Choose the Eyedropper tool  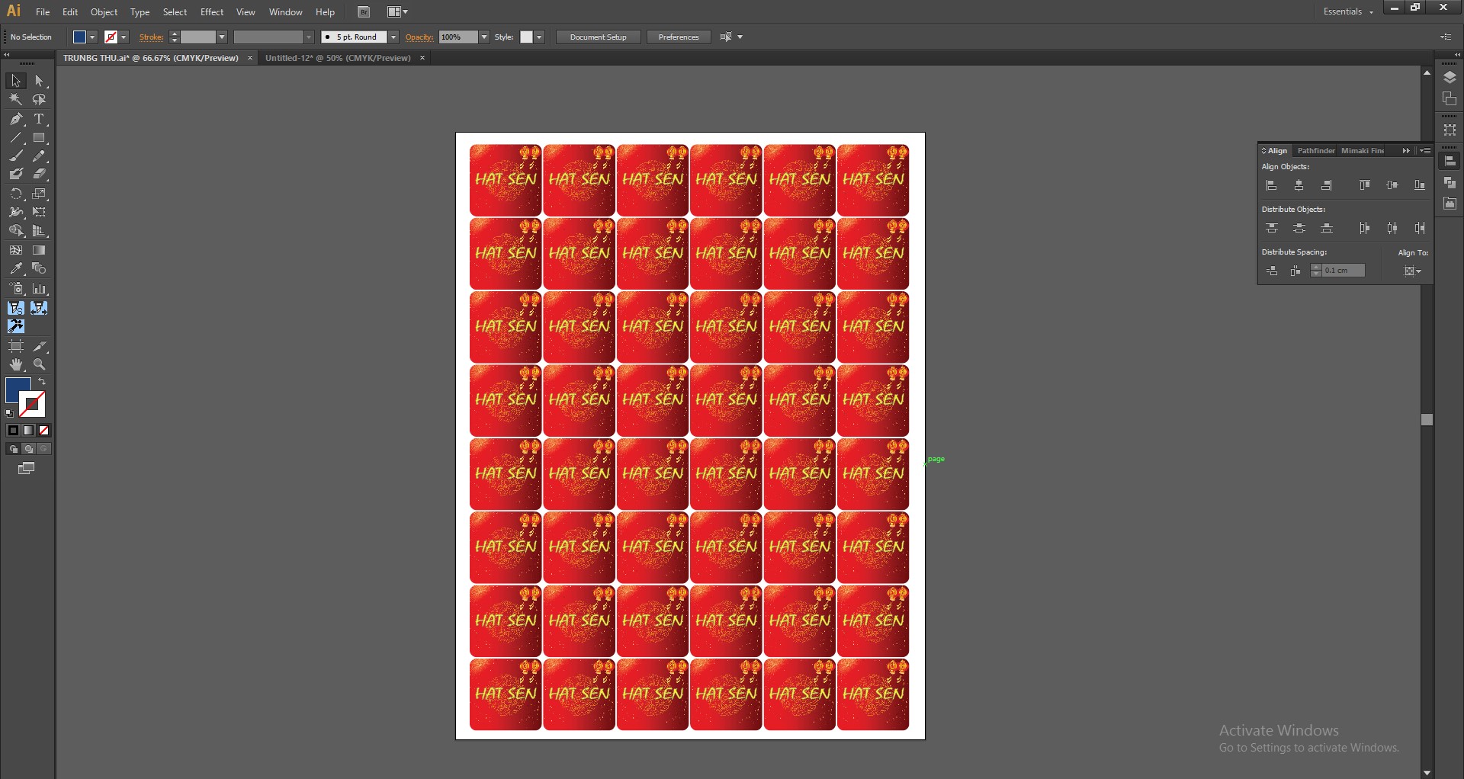16,269
